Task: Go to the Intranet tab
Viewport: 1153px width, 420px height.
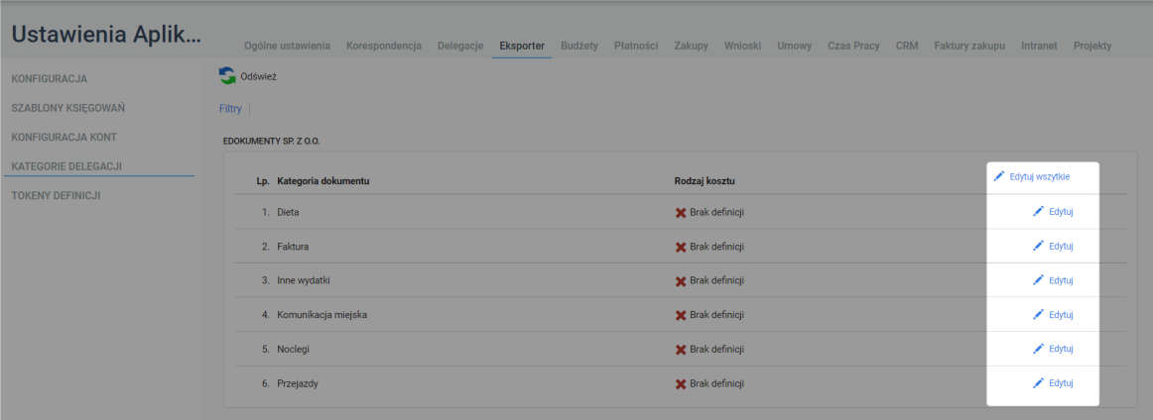Action: coord(1039,46)
